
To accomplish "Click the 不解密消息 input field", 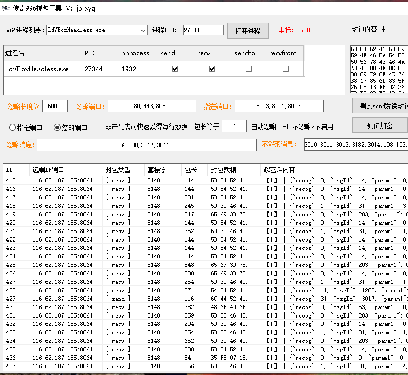I will pos(356,145).
